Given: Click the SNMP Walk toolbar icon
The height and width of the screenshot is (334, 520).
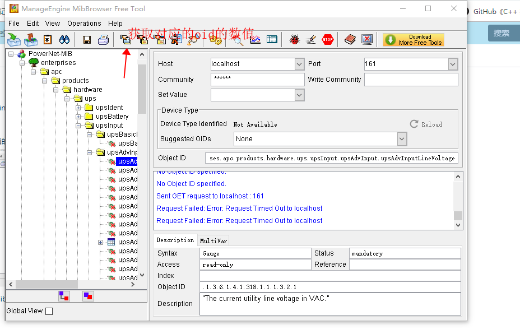Looking at the screenshot, I should click(x=176, y=40).
